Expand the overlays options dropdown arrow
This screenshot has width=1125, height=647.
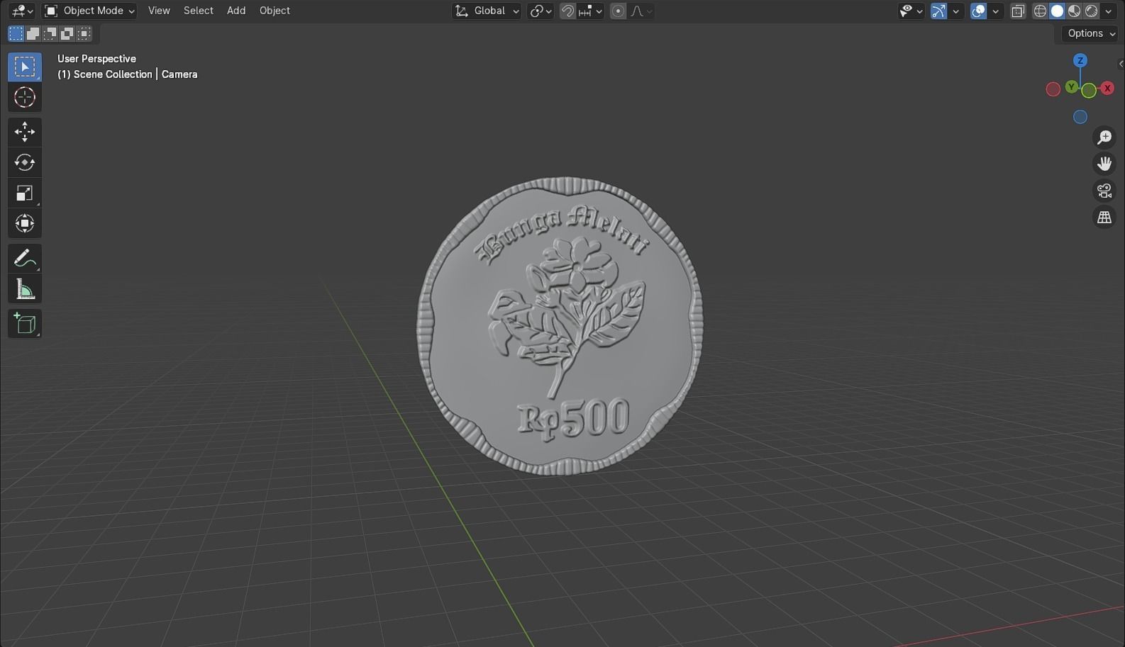(x=996, y=11)
